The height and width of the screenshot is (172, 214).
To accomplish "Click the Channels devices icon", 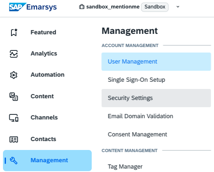I will [x=14, y=118].
